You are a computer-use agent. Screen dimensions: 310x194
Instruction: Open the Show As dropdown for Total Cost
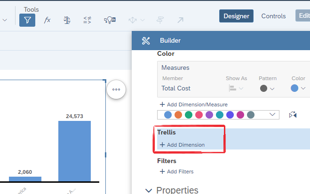(236, 89)
